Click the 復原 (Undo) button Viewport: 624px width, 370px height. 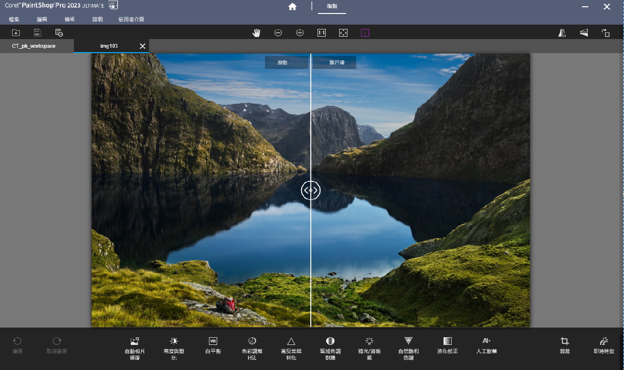(x=17, y=345)
